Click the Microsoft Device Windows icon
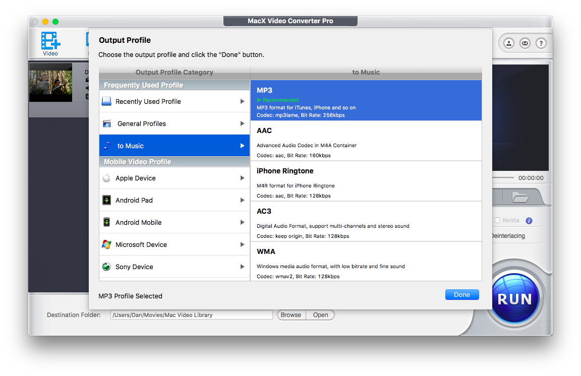This screenshot has width=581, height=376. [106, 244]
